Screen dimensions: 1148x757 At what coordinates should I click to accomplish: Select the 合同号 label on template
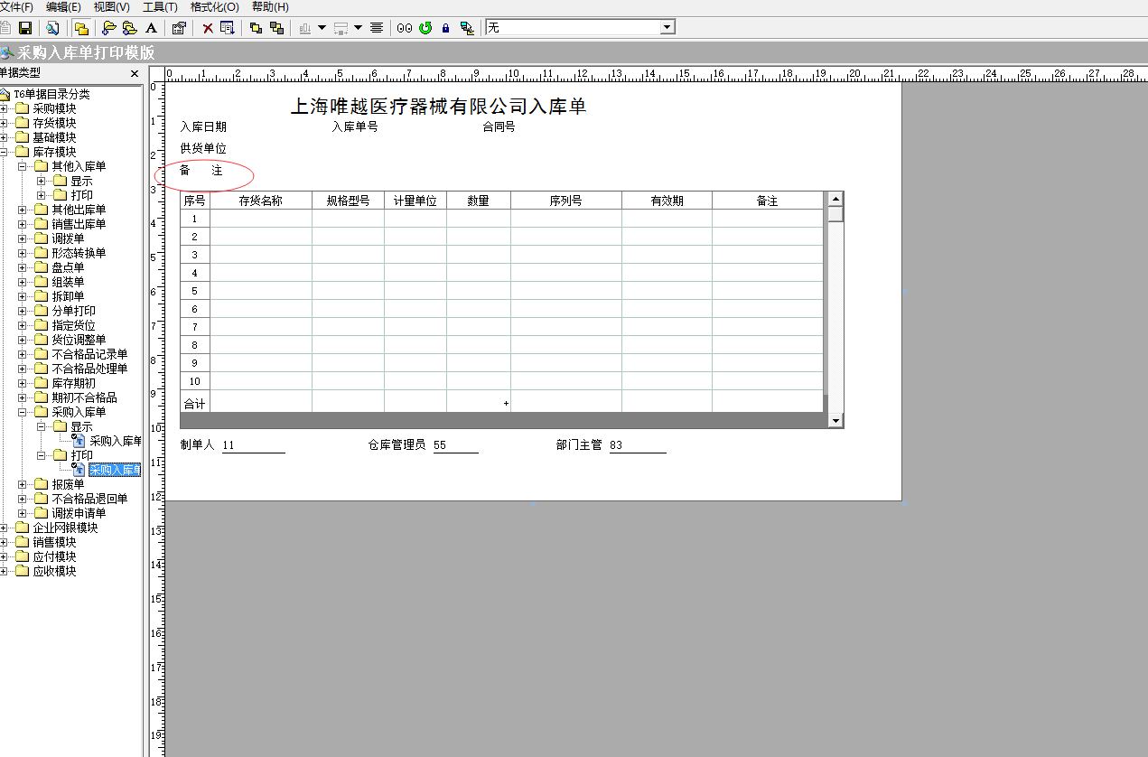tap(499, 126)
